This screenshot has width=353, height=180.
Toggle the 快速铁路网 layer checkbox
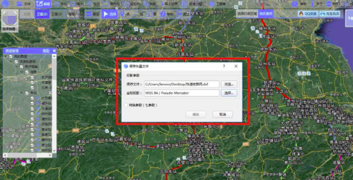point(16,61)
